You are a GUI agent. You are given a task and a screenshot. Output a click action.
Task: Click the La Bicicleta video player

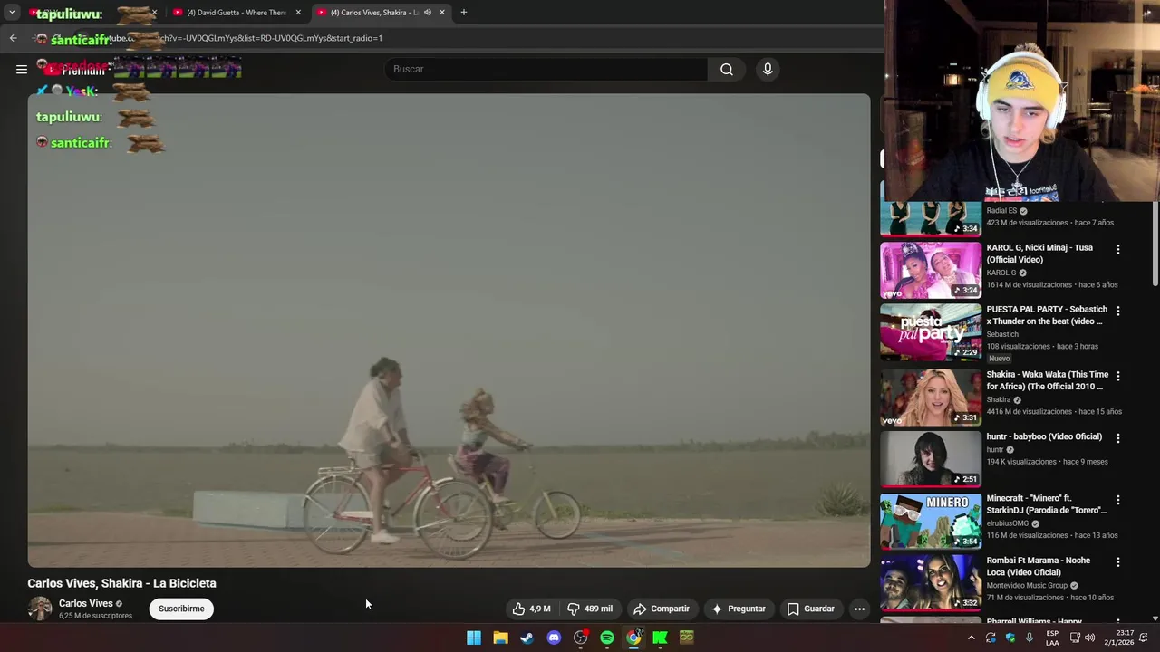449,331
